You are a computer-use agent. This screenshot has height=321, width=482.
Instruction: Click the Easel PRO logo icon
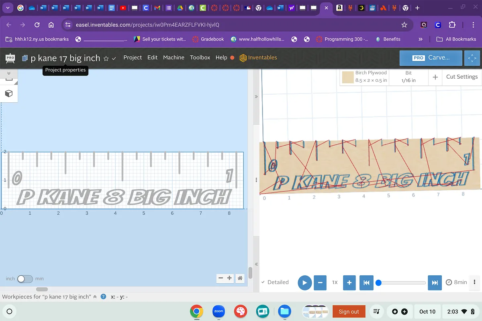coord(10,58)
